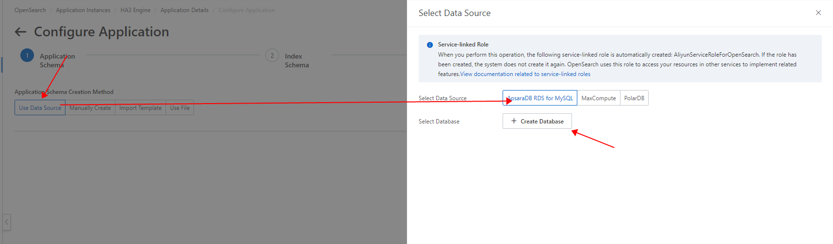Click the step 1 circle indicator

click(x=27, y=56)
